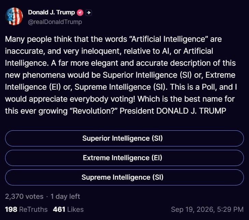Choose the Supreme Intelligence (SI) poll option
Screen dimensions: 249x220
[x=124, y=178]
